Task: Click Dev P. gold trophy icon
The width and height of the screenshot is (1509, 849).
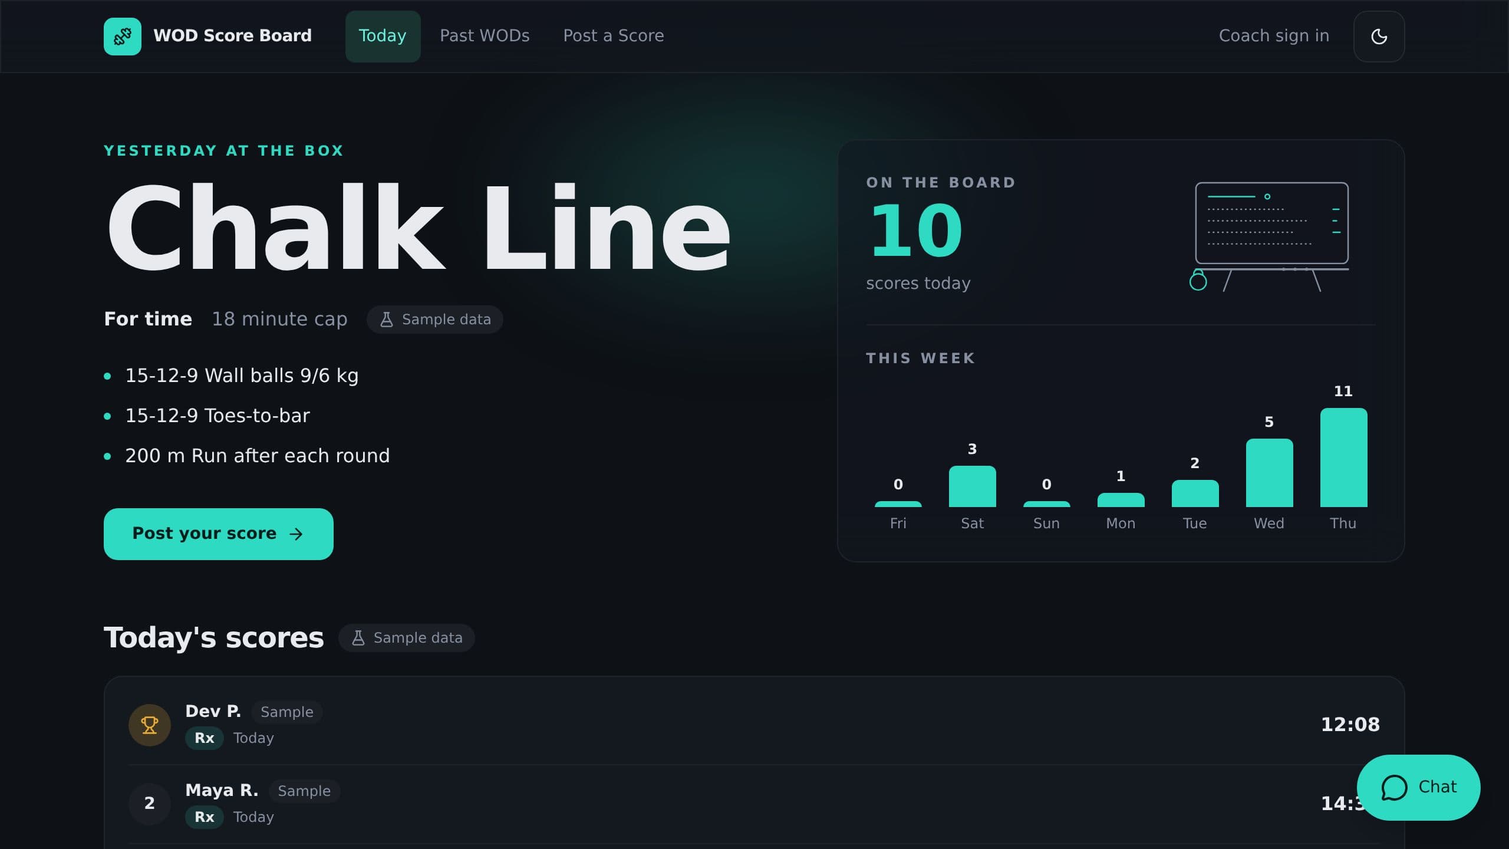Action: (150, 725)
